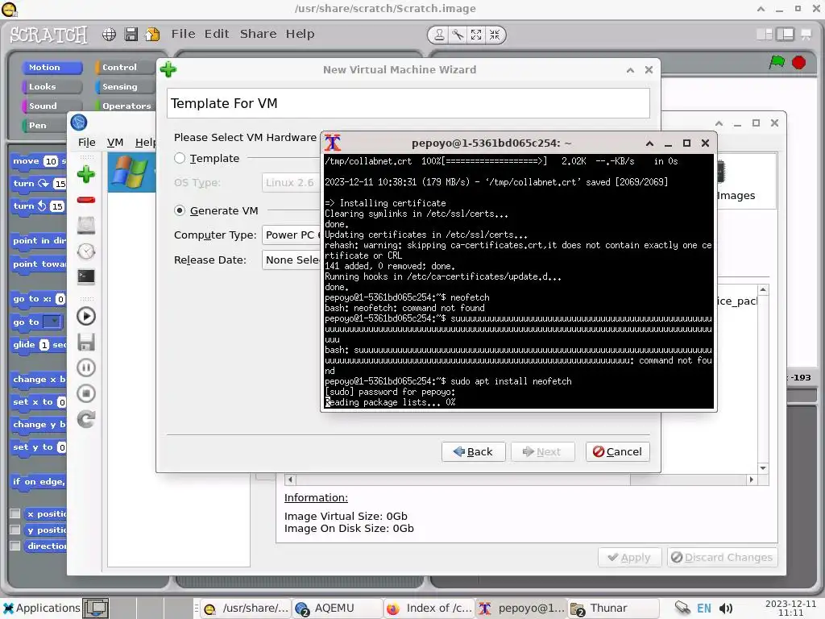The image size is (825, 619).
Task: Select the Scratch grow sprite tool
Action: 476,35
